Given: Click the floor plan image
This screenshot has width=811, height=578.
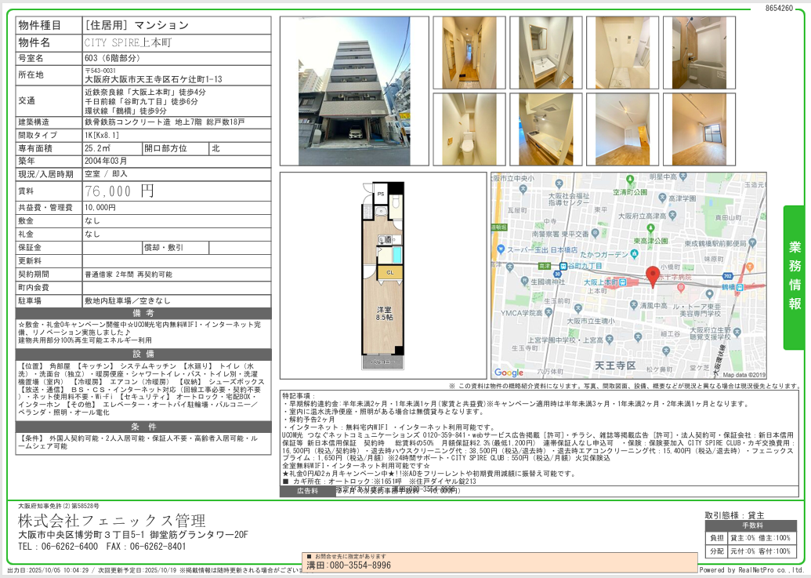Looking at the screenshot, I should click(x=384, y=274).
